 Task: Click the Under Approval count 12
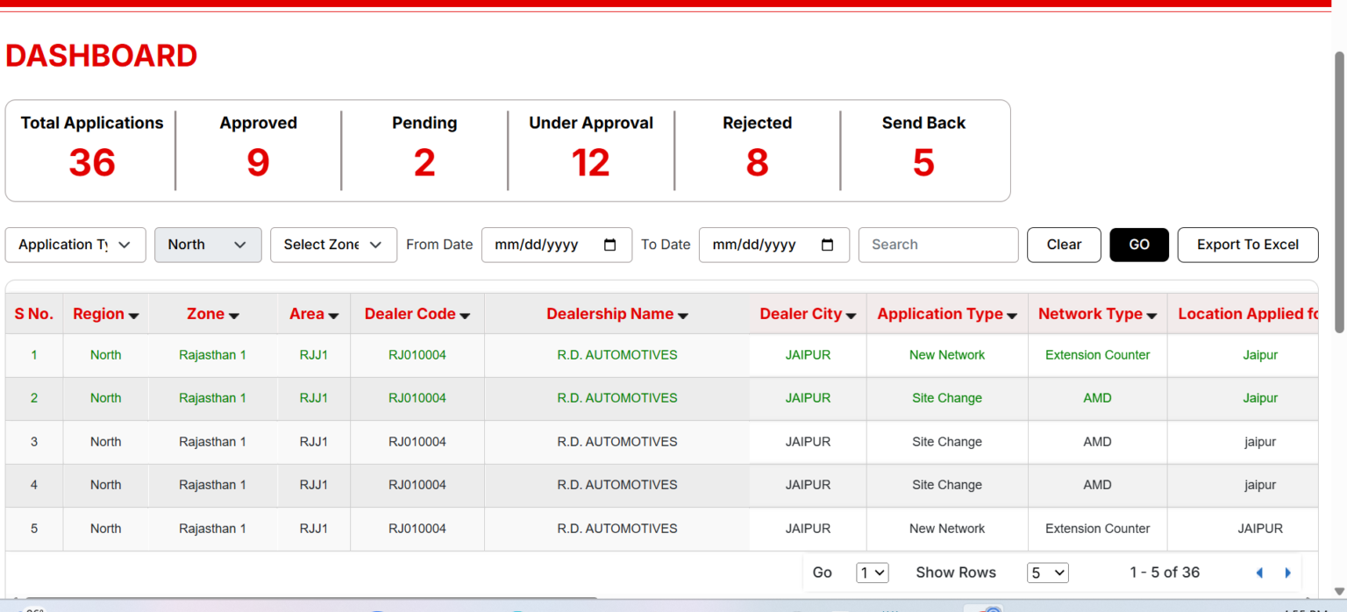tap(590, 163)
